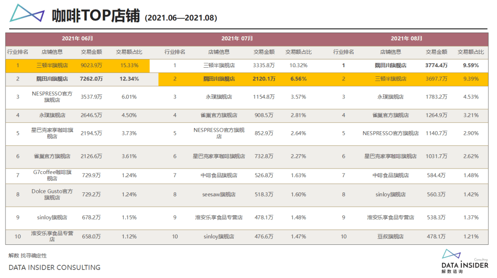Select the share value 1.15%
Viewport: 497px width, 278px height.
pyautogui.click(x=129, y=217)
